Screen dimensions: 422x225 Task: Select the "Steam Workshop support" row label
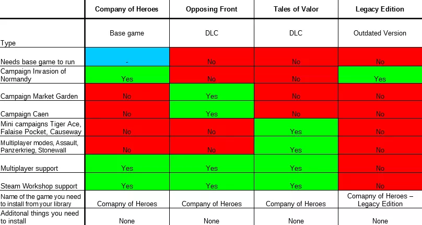pyautogui.click(x=39, y=186)
